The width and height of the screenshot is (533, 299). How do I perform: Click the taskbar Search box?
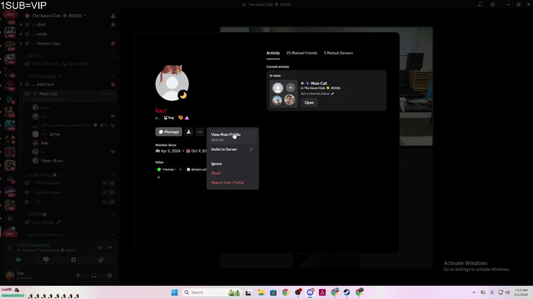tap(212, 292)
